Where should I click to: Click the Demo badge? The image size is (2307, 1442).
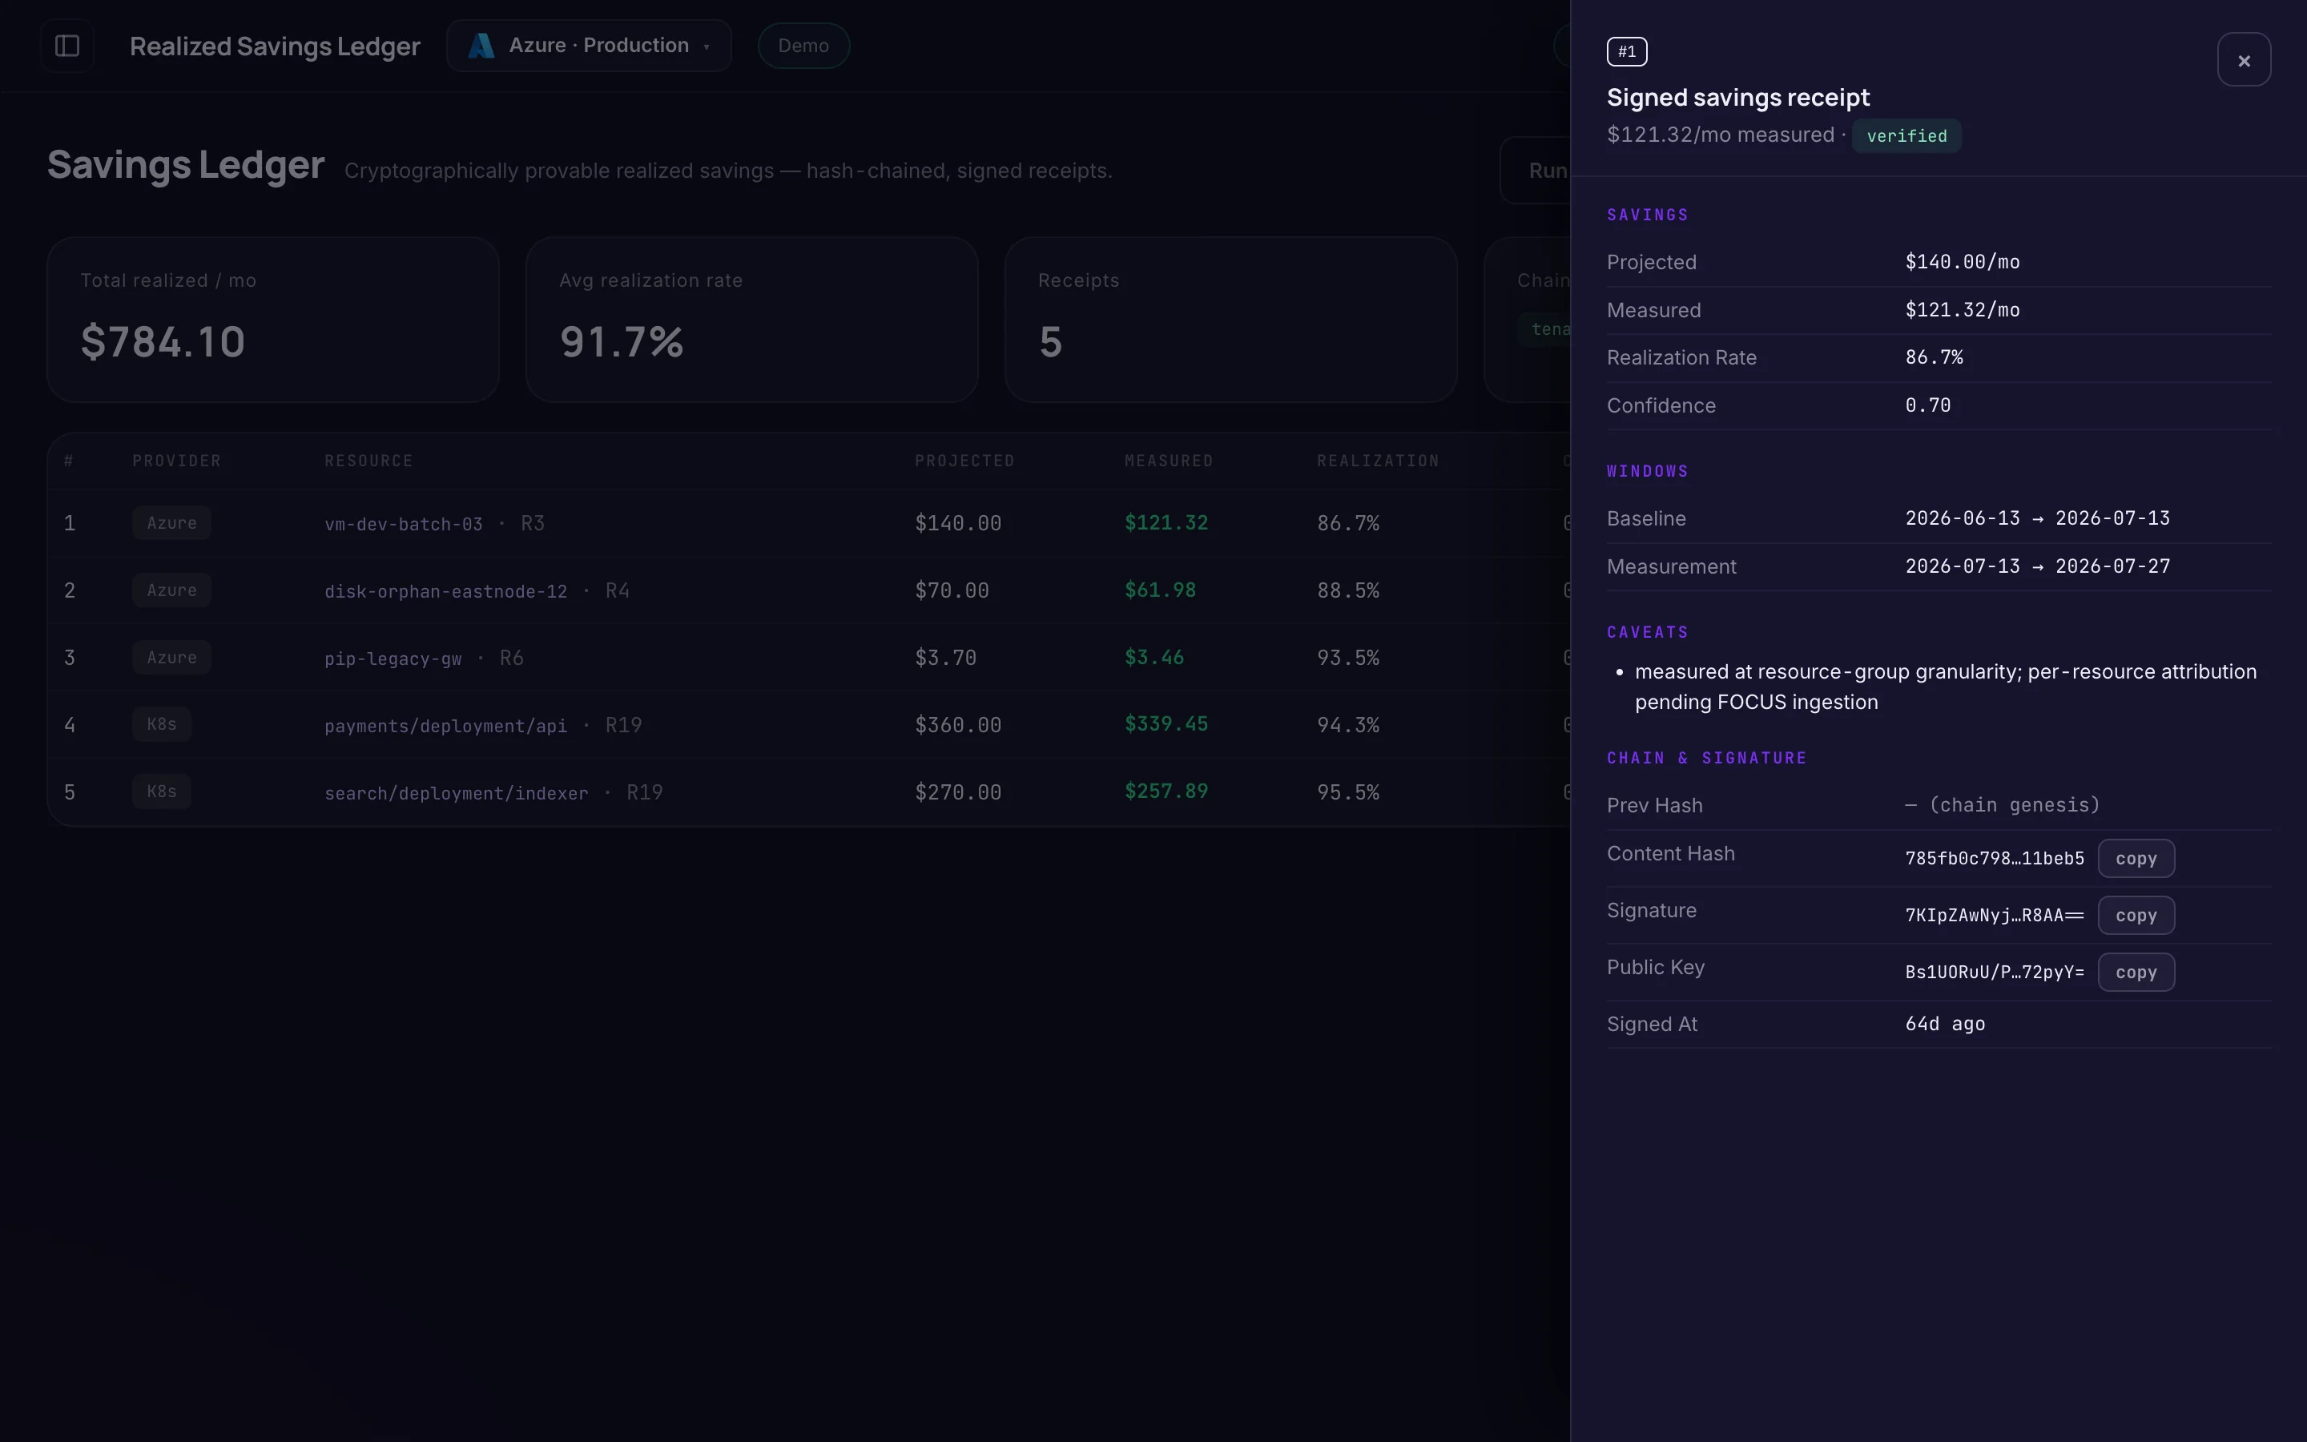click(803, 46)
